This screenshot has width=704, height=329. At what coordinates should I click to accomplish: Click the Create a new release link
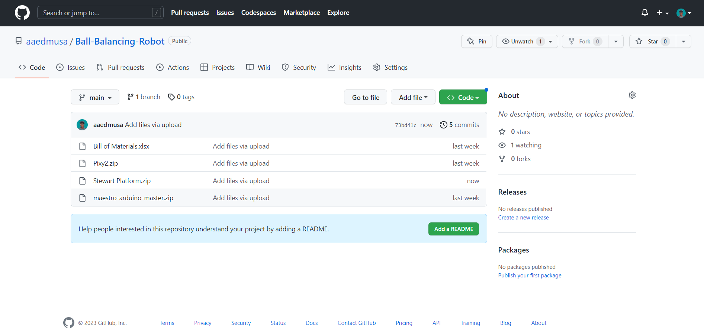coord(523,218)
